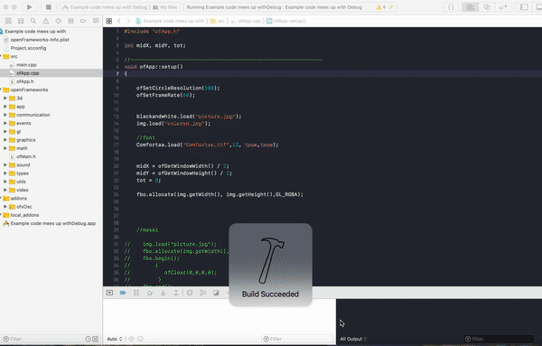Switch to the Standard editor
The width and height of the screenshot is (542, 346).
click(x=470, y=7)
